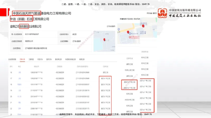Click the business address value in the info table
Image resolution: width=211 pixels, height=118 pixels.
pyautogui.click(x=36, y=48)
